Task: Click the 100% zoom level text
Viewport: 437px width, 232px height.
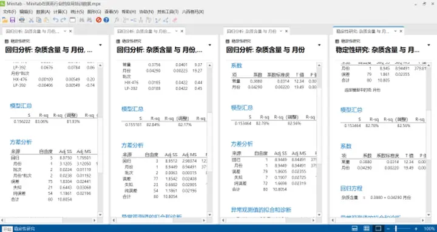Action: pos(429,228)
